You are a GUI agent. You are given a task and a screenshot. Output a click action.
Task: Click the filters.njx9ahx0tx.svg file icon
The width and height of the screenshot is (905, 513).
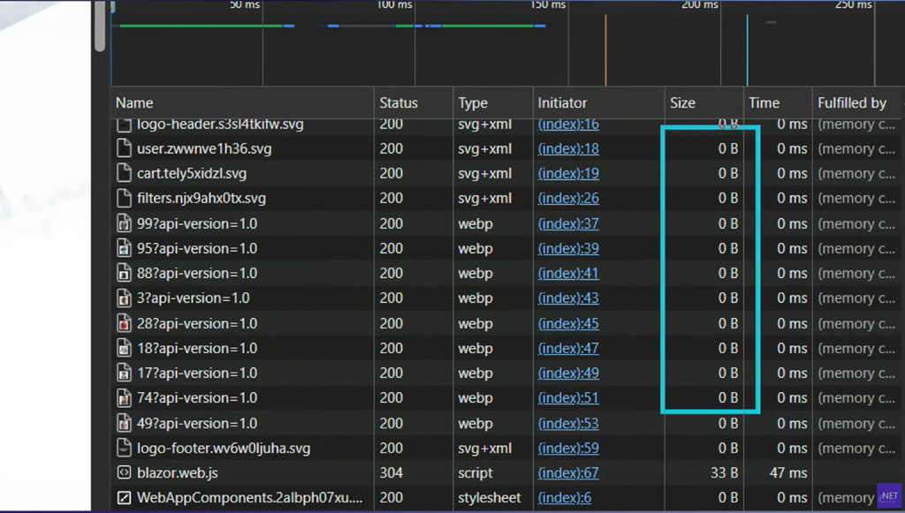[x=124, y=199]
